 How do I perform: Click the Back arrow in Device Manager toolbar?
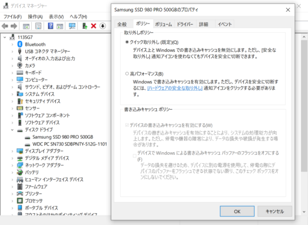(x=5, y=26)
